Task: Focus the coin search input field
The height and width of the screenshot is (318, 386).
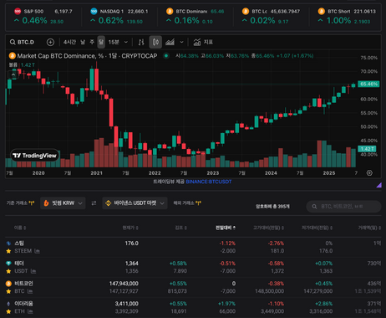Action: [x=343, y=207]
